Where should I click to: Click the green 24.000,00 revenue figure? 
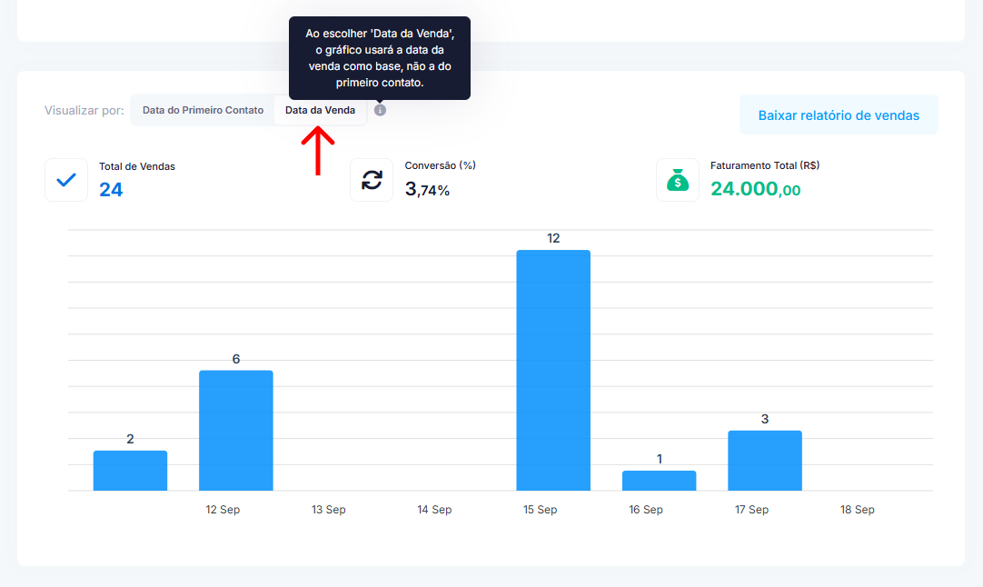[x=755, y=189]
